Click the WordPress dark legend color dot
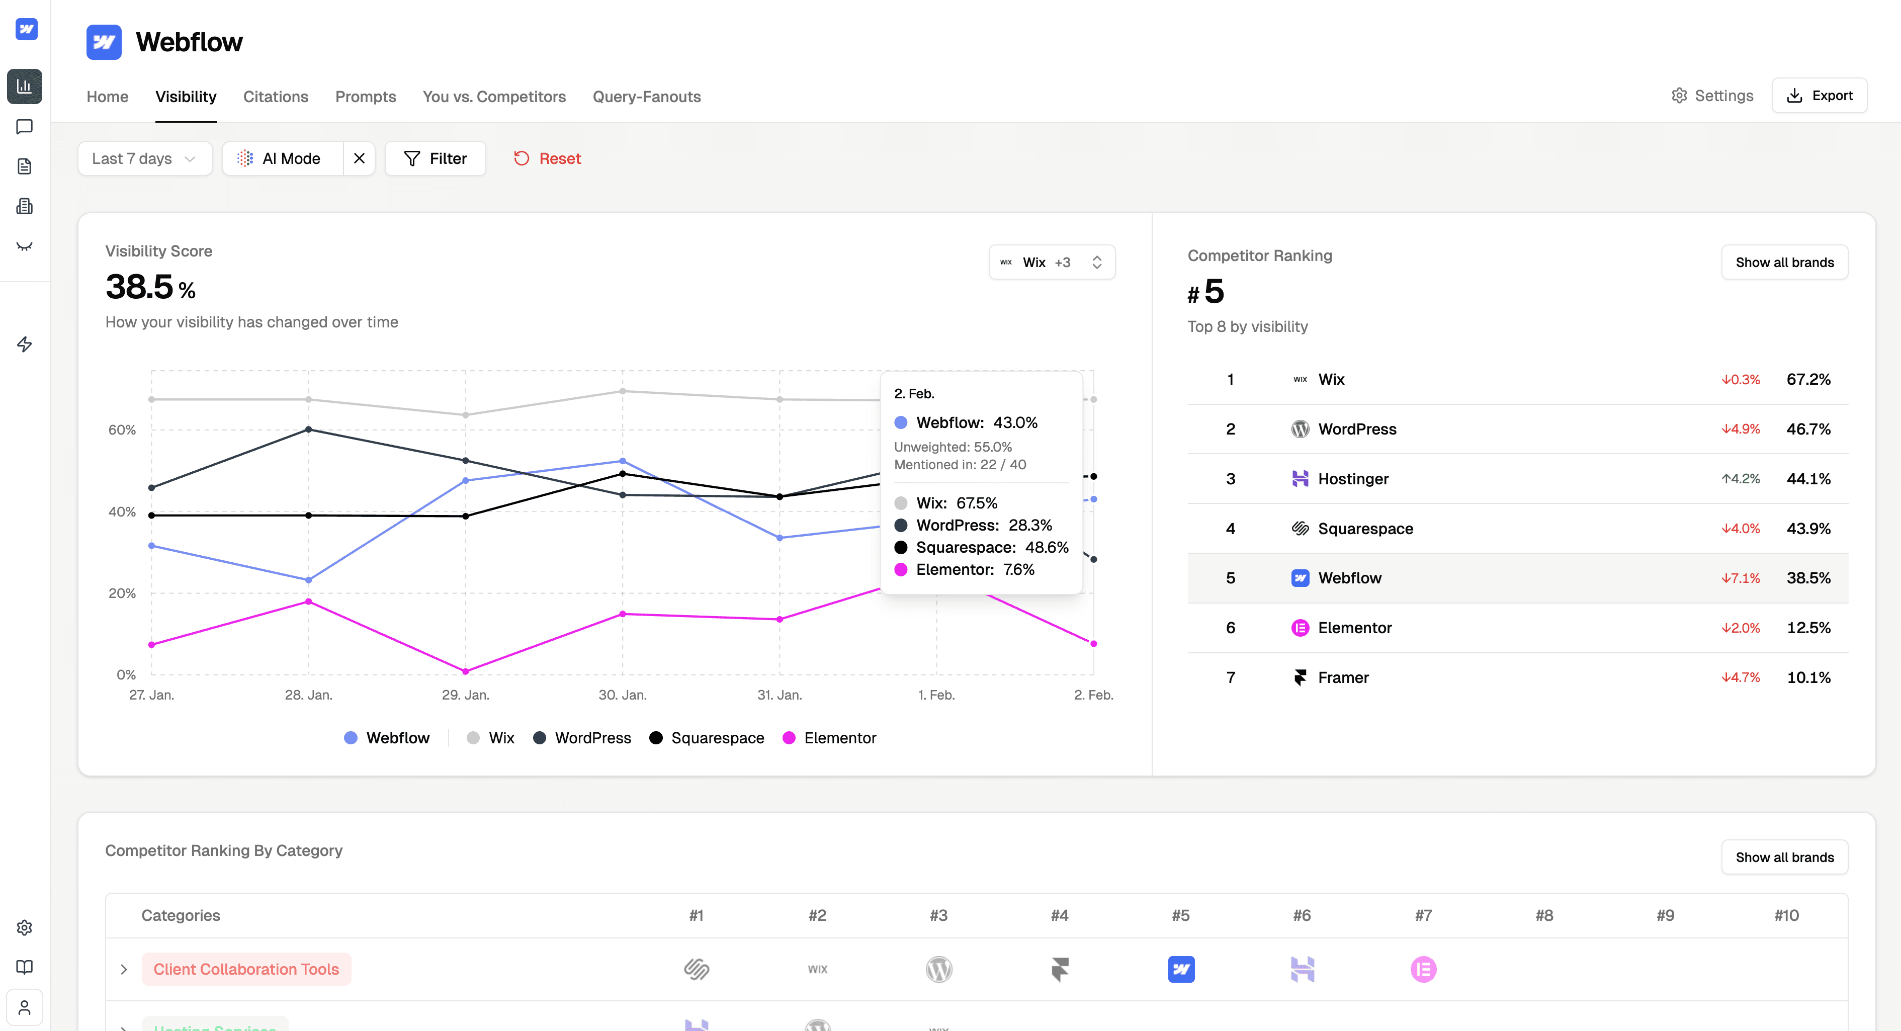The image size is (1901, 1031). click(540, 738)
